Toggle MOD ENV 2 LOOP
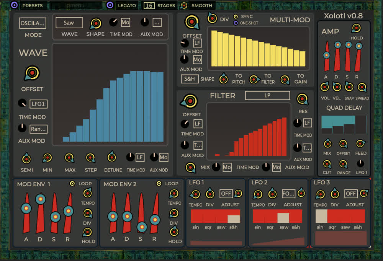 click(159, 183)
